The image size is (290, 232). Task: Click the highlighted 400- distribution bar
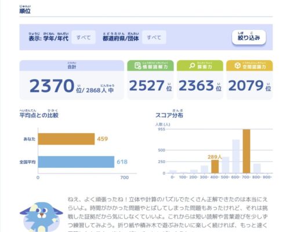point(215,167)
